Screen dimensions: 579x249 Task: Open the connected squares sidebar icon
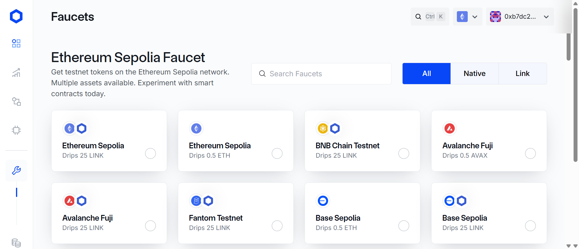point(16,101)
